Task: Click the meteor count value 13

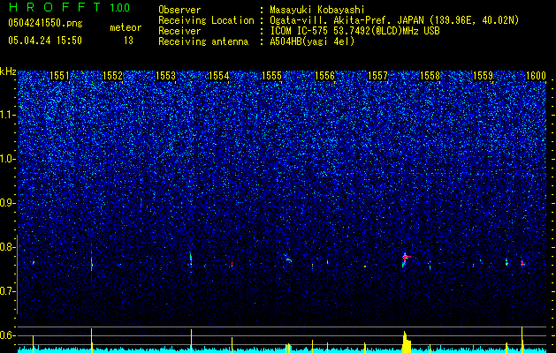Action: coord(128,41)
